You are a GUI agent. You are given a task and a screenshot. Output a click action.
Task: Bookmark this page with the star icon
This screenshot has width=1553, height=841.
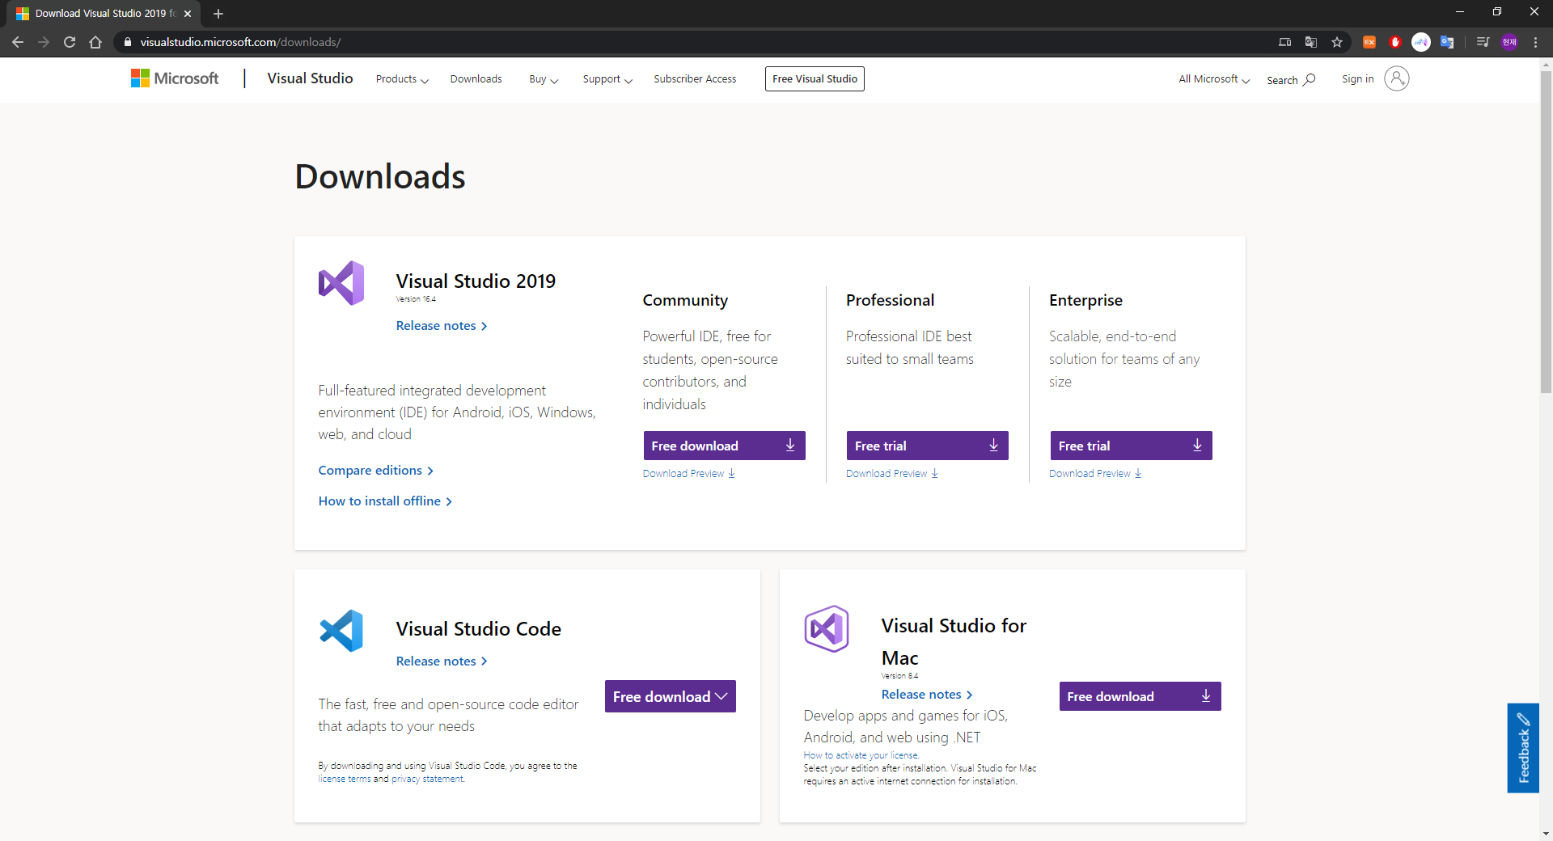[x=1337, y=42]
